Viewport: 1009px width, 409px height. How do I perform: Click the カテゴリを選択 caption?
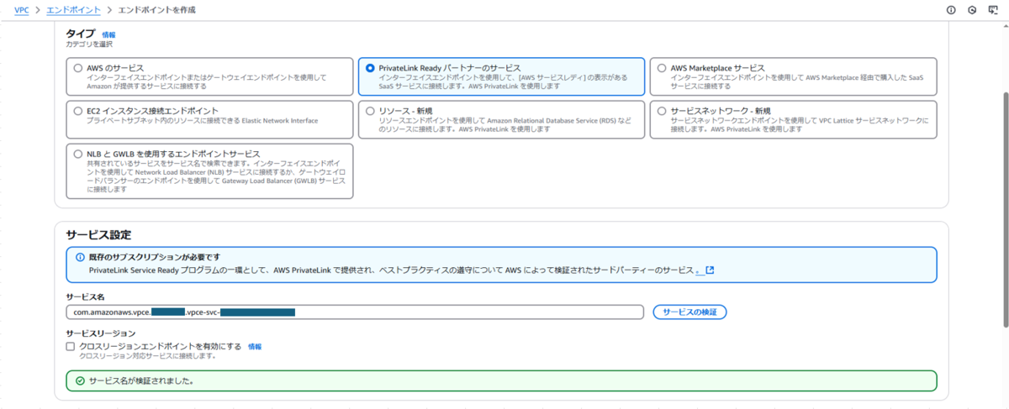(89, 44)
